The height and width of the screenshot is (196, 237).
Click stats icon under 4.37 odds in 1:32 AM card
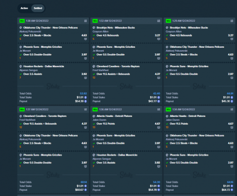tap(159, 78)
